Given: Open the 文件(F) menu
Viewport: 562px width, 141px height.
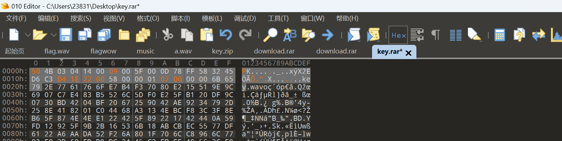Looking at the screenshot, I should 16,18.
